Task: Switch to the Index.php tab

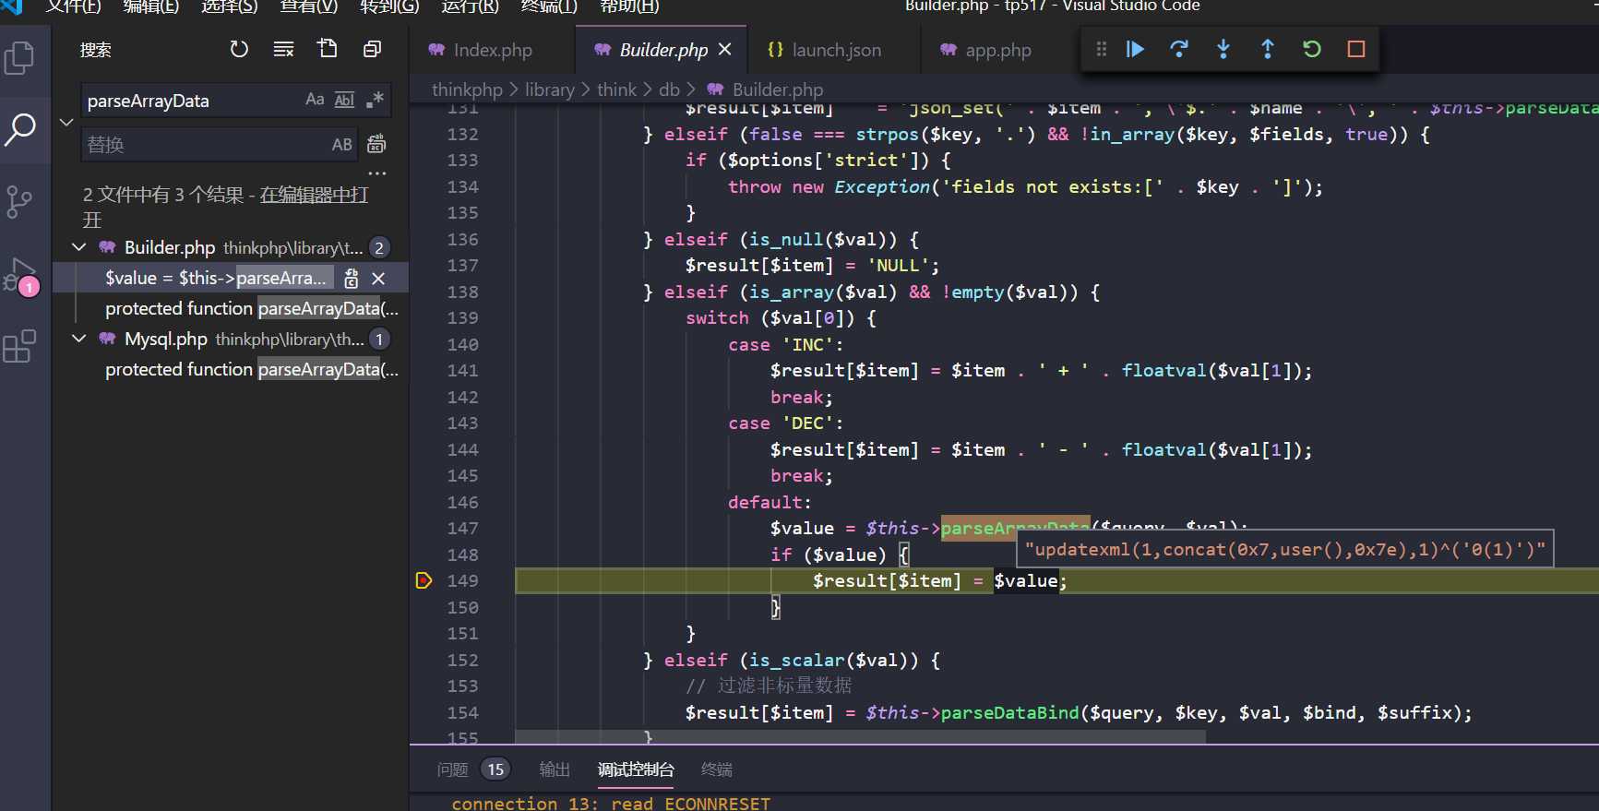Action: pos(493,50)
